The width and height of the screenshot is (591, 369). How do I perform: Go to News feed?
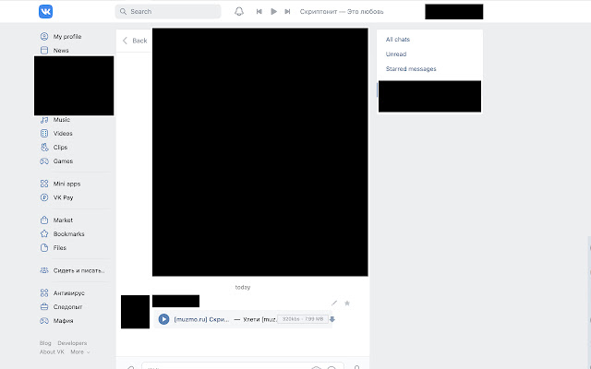(54, 51)
